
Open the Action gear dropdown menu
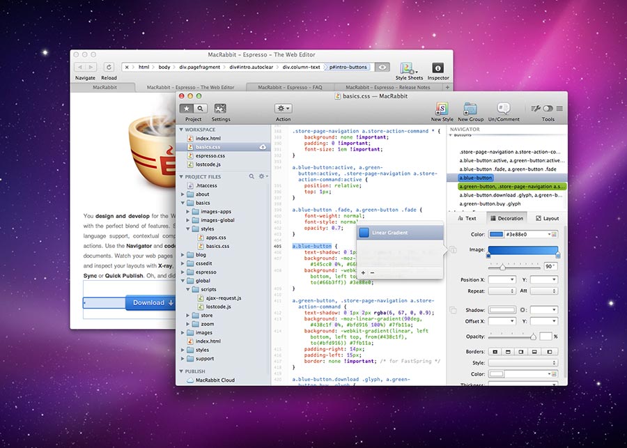[x=282, y=108]
